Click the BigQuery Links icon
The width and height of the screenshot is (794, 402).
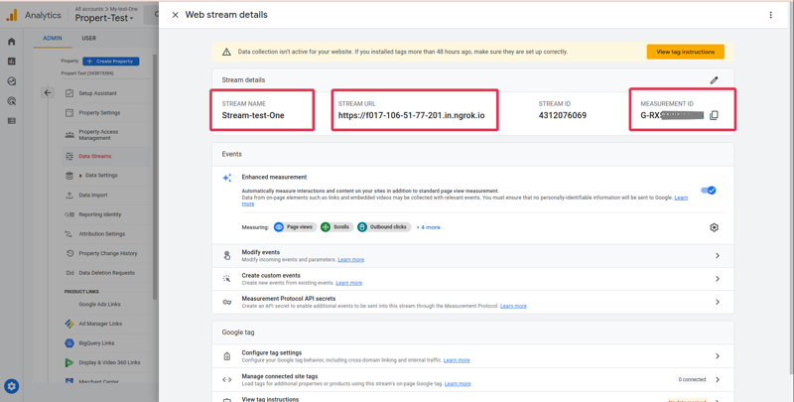(x=69, y=343)
